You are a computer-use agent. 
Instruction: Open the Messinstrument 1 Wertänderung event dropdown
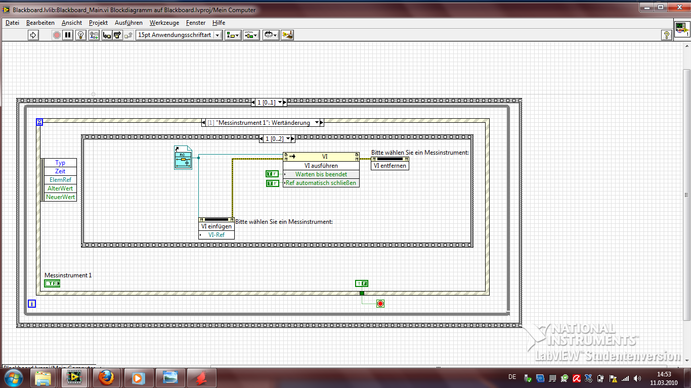[x=317, y=122]
